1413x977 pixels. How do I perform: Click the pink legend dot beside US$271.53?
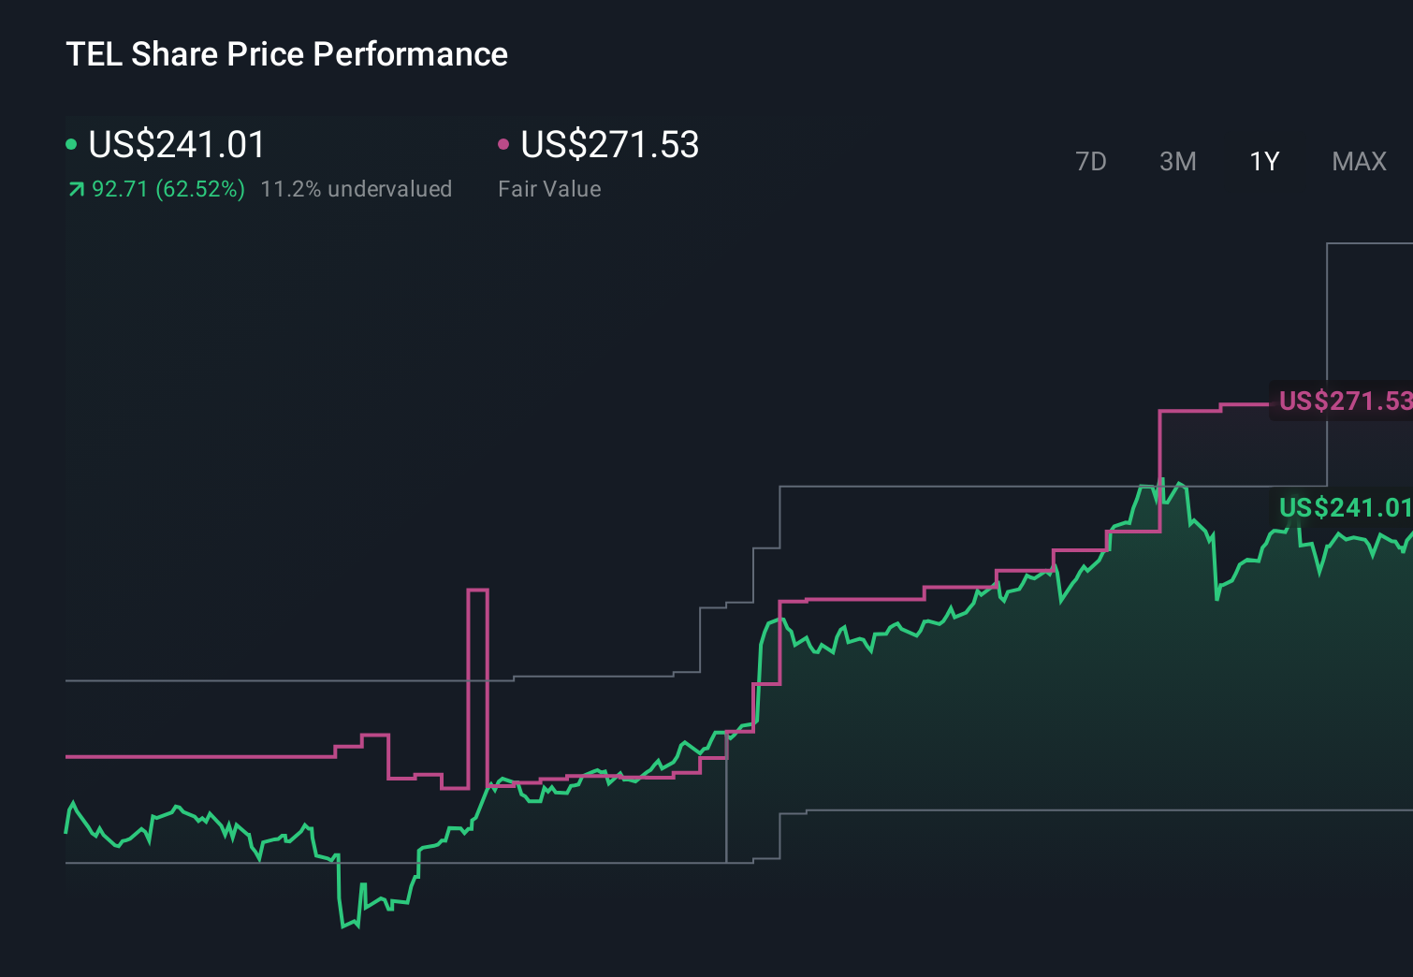click(504, 143)
